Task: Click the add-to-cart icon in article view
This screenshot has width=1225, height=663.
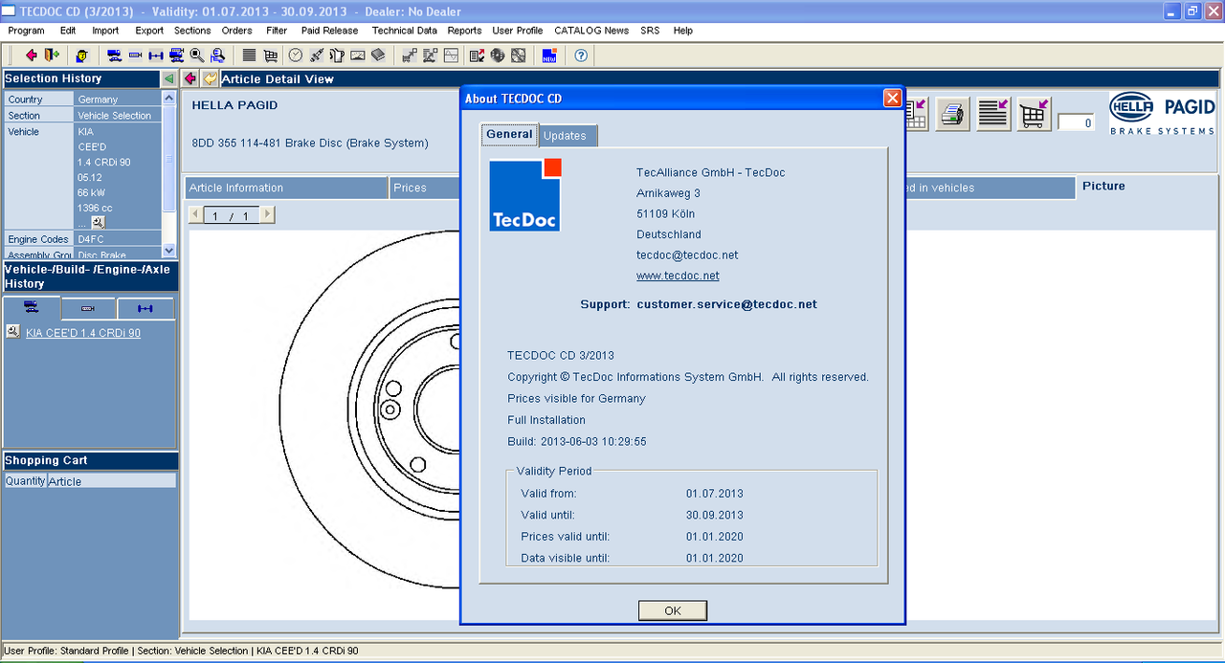Action: click(x=1034, y=115)
